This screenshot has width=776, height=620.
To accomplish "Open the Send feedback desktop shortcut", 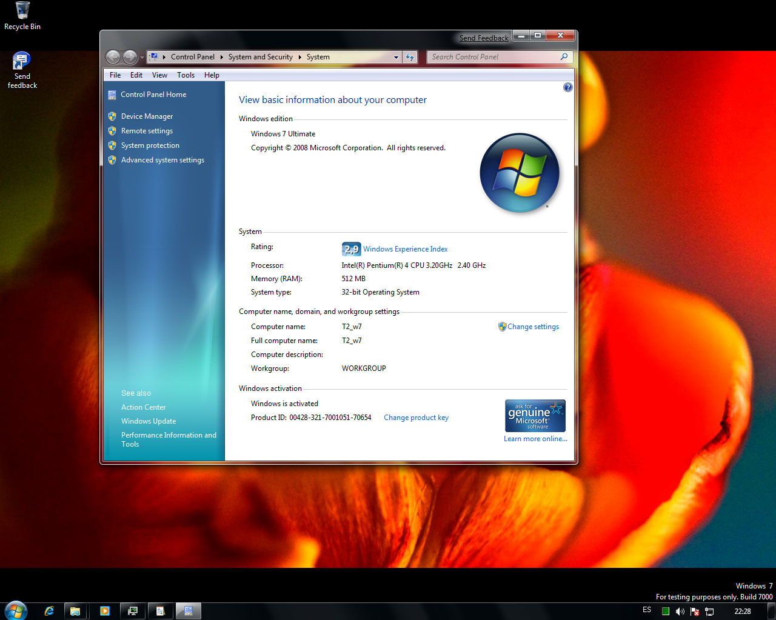I will point(22,71).
